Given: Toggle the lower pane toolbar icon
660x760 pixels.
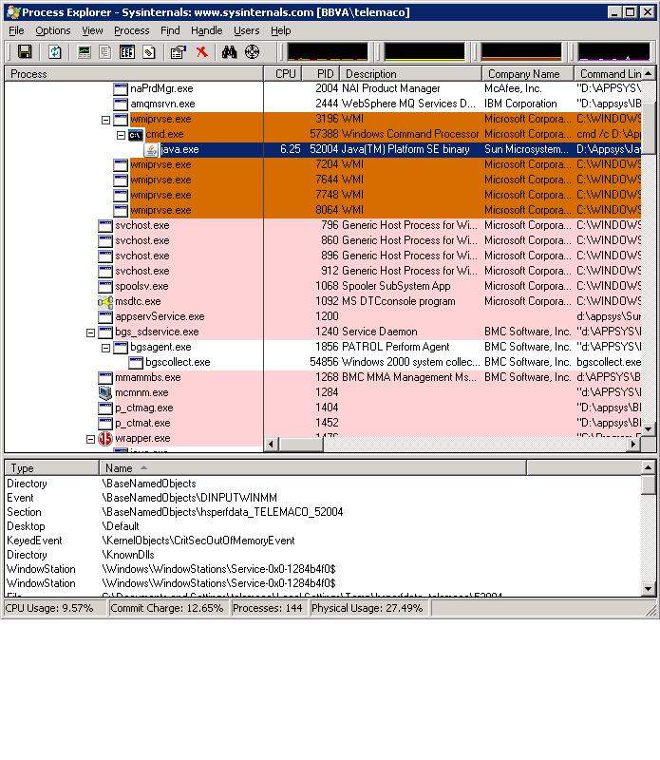Looking at the screenshot, I should point(127,52).
